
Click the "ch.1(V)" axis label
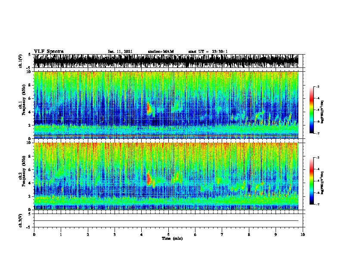pyautogui.click(x=20, y=61)
